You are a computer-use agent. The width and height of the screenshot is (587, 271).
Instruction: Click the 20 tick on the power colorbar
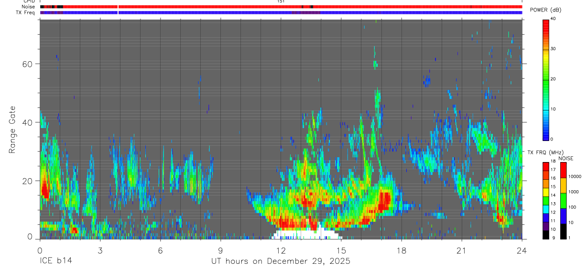coord(553,79)
